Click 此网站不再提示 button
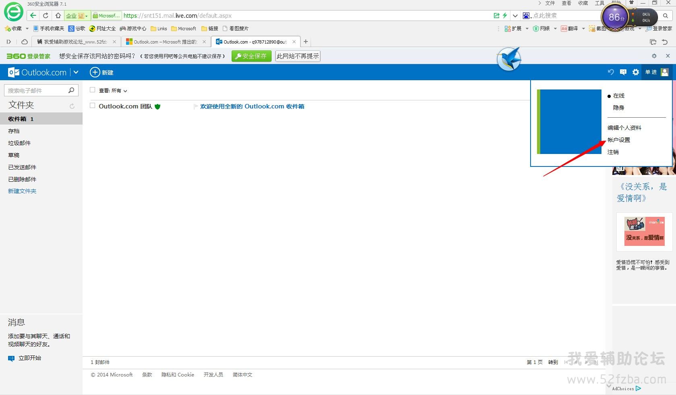Viewport: 676px width, 395px height. 298,56
